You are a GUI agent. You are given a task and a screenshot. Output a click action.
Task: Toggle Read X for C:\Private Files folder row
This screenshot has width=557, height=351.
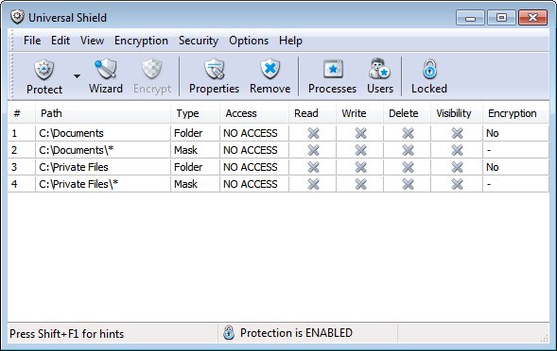coord(313,167)
